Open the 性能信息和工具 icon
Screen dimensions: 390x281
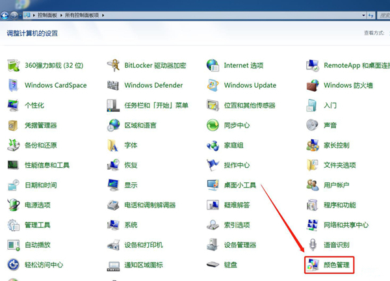(14, 165)
